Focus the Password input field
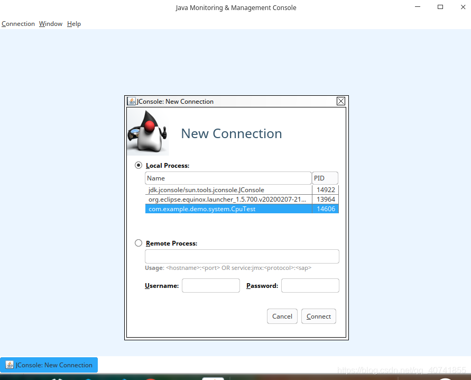 pos(310,286)
